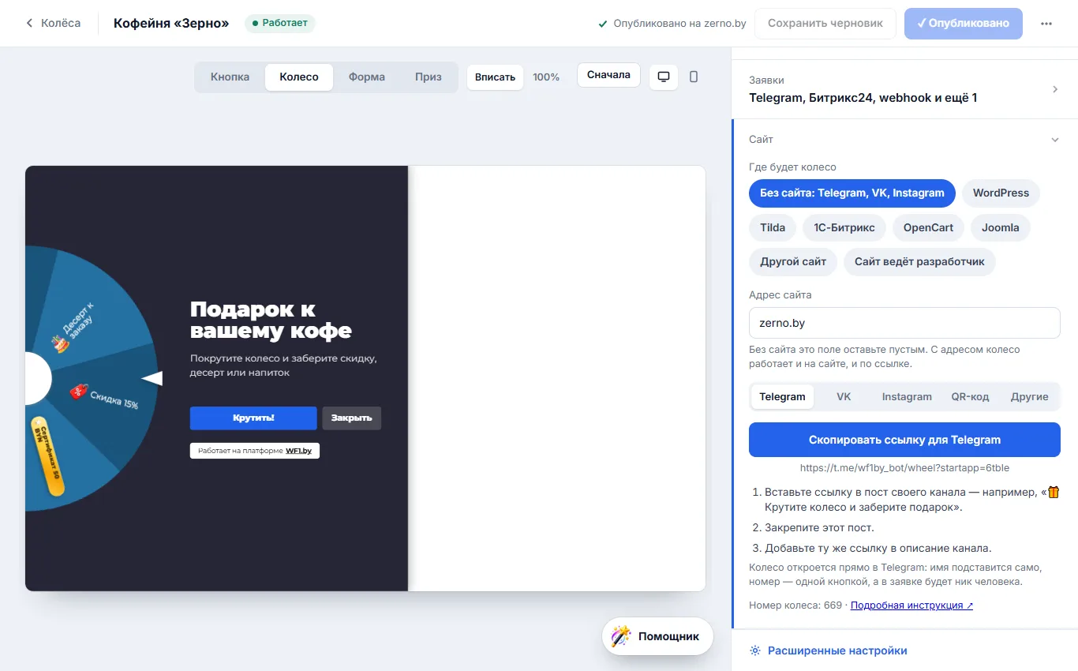Open the three-dots more menu
The image size is (1078, 671).
pos(1046,24)
